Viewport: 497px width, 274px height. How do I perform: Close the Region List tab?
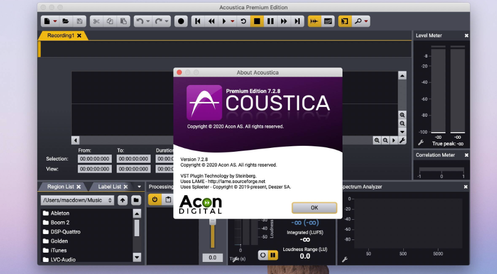[78, 187]
